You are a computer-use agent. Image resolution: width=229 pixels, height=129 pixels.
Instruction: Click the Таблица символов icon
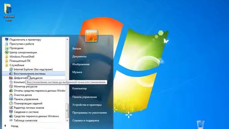[11, 120]
